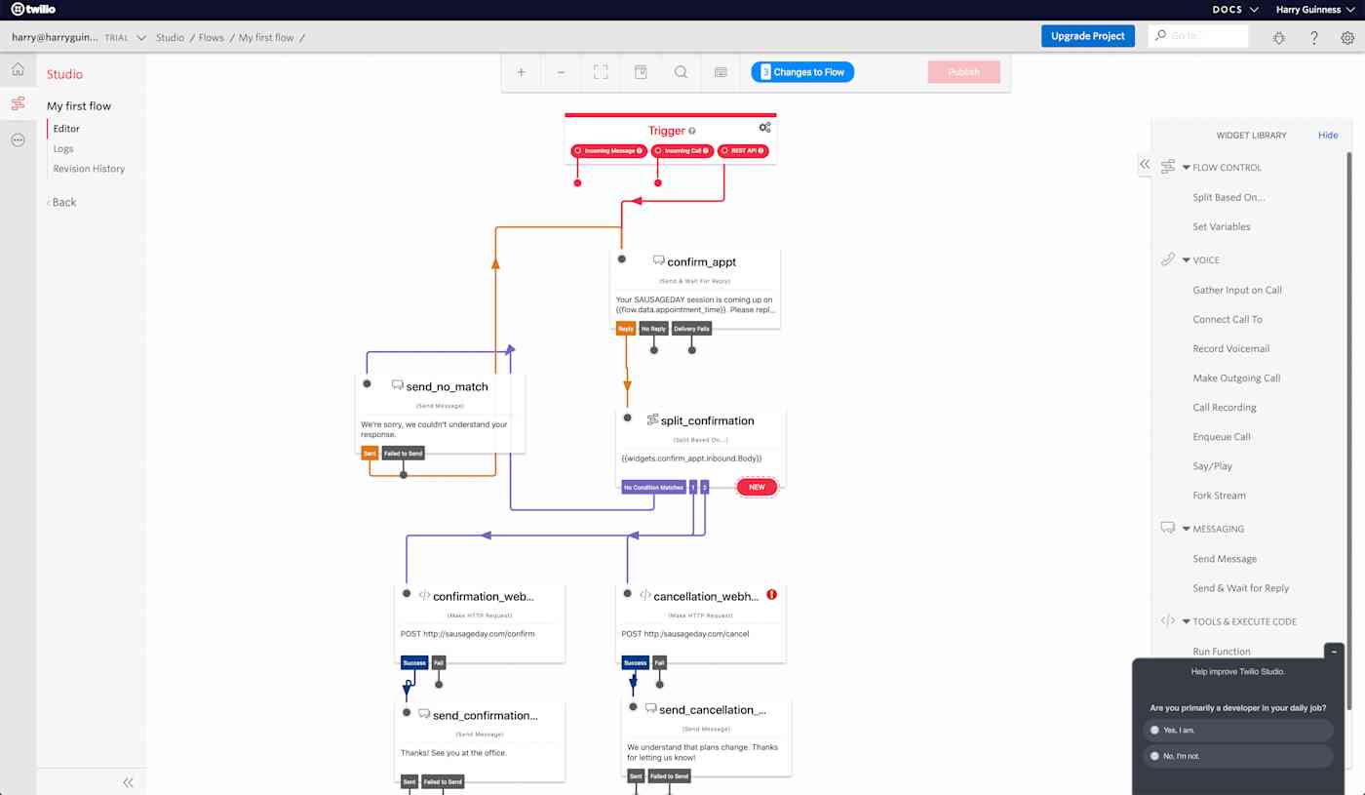The height and width of the screenshot is (795, 1365).
Task: Click Incoming Call trigger pill
Action: point(682,151)
